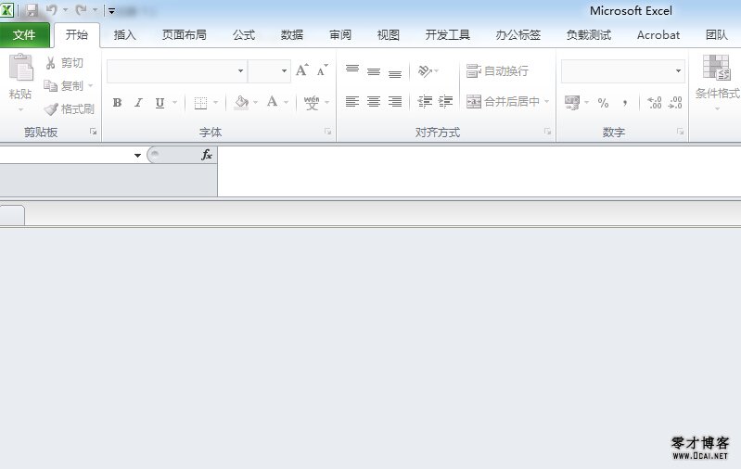The height and width of the screenshot is (469, 741).
Task: Toggle Bold formatting
Action: [x=117, y=103]
